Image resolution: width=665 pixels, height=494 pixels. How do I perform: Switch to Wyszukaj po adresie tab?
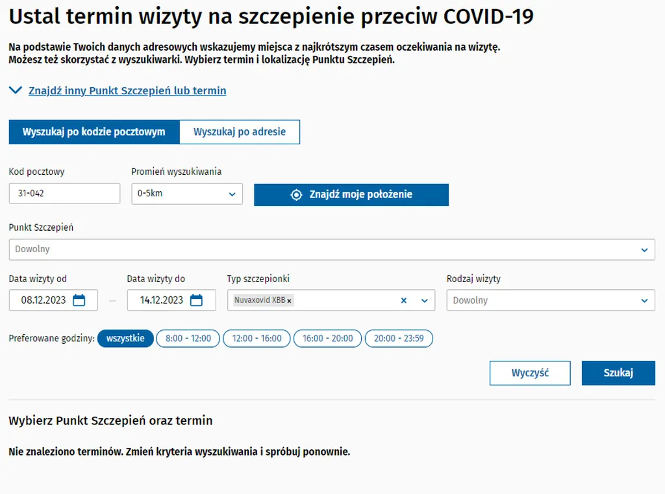click(x=240, y=131)
